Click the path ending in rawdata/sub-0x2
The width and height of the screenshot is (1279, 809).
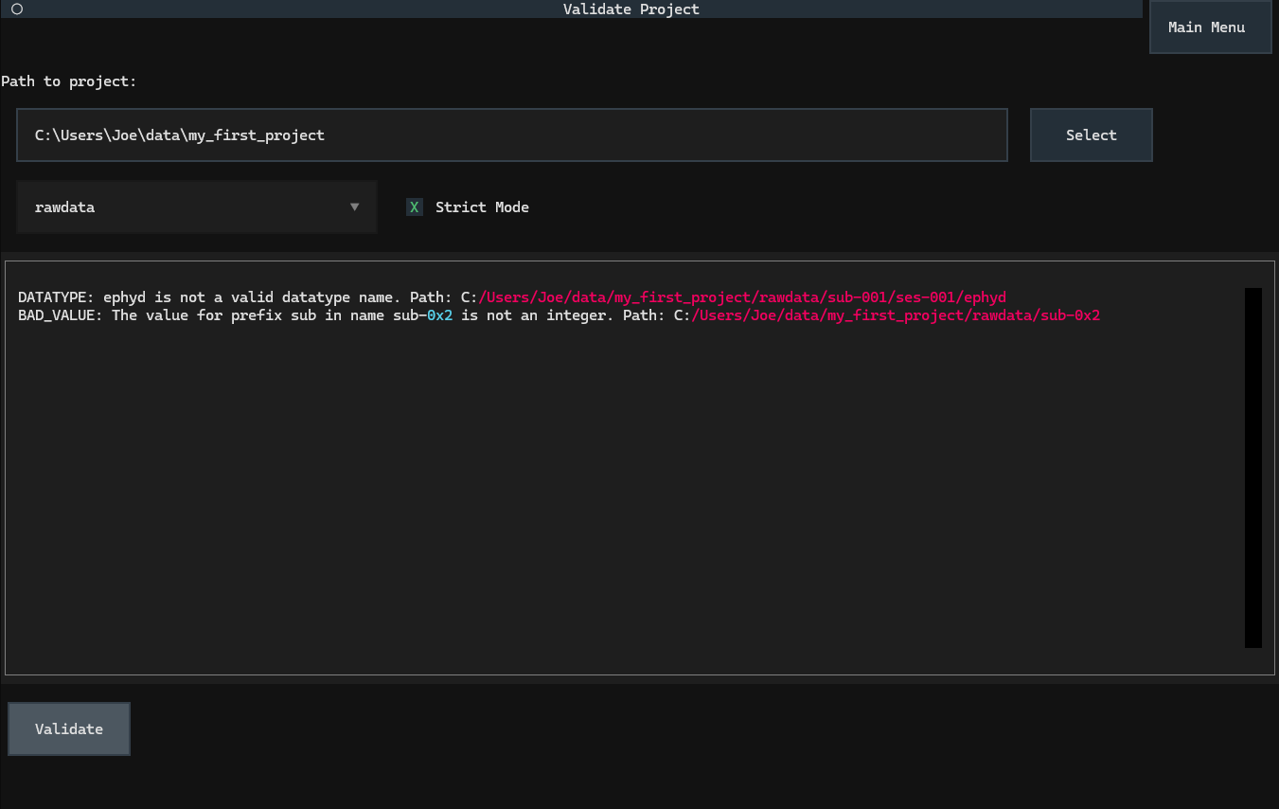tap(887, 315)
